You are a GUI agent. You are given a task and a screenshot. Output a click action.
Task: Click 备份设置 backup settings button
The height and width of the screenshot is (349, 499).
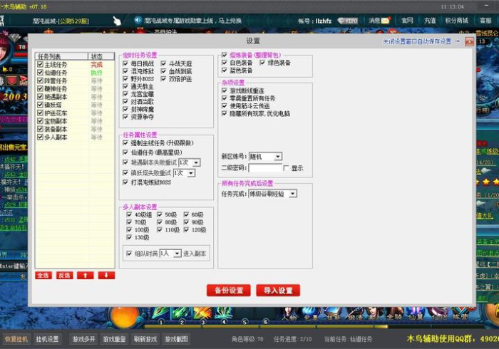(x=228, y=291)
